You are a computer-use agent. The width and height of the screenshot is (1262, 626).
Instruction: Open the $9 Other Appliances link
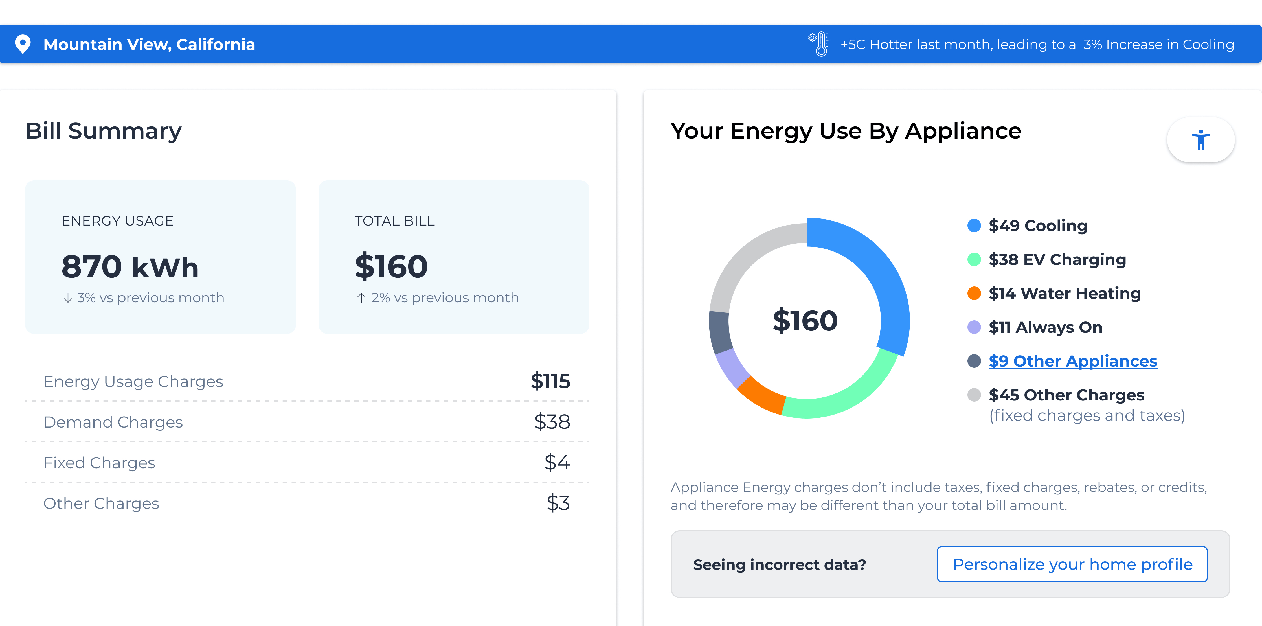click(1072, 361)
